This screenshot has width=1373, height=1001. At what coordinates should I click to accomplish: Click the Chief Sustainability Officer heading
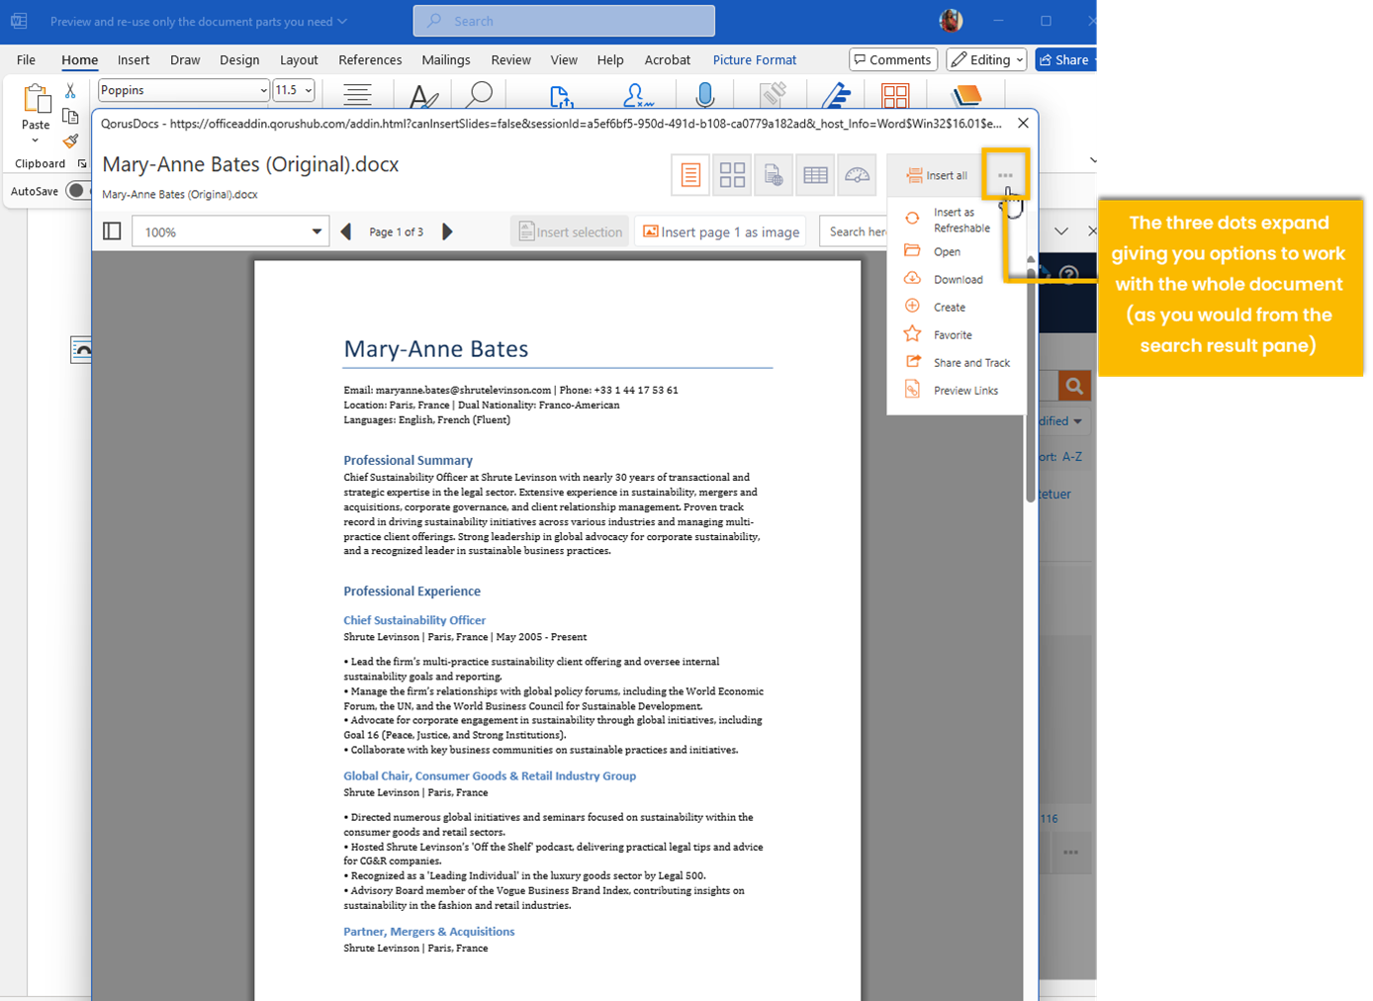point(414,620)
